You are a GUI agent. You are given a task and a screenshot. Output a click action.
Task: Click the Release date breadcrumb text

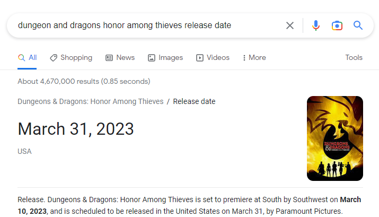point(194,101)
